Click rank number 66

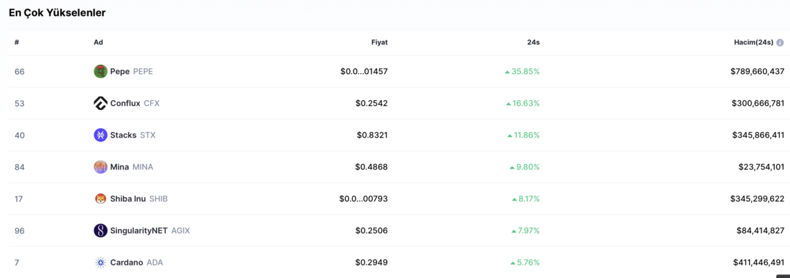[19, 71]
